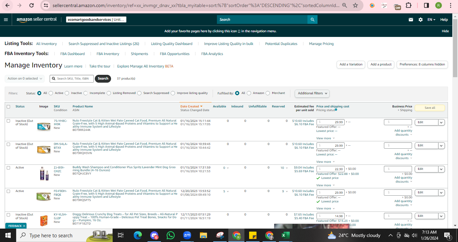The height and width of the screenshot is (242, 458).
Task: Click the Save all button
Action: (430, 108)
